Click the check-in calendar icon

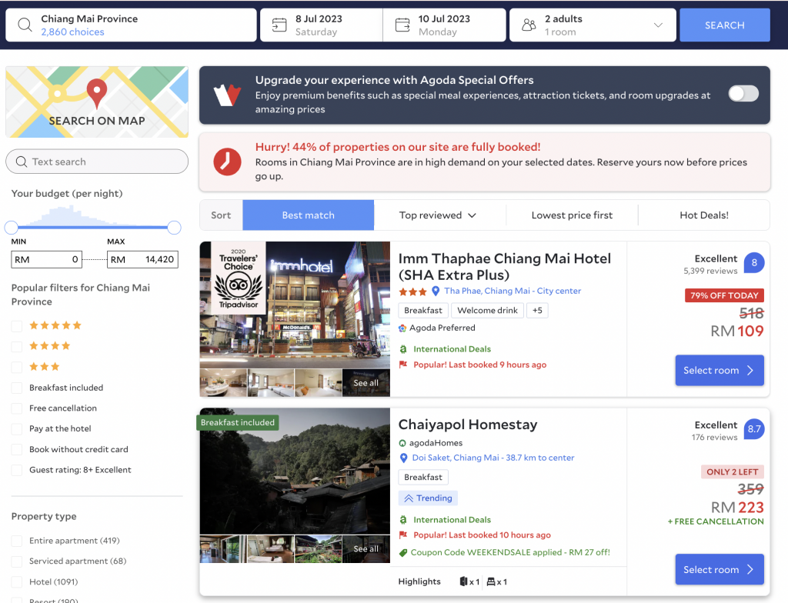pos(279,25)
